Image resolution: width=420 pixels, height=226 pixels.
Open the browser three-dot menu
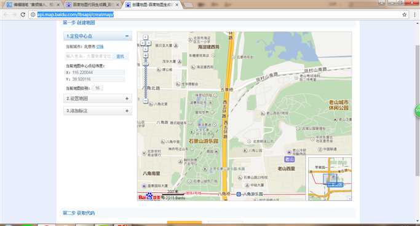pyautogui.click(x=414, y=15)
